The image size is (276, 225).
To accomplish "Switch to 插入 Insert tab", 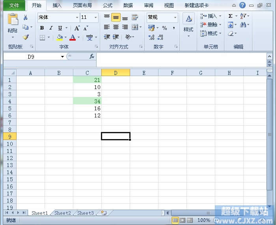I will [x=57, y=6].
